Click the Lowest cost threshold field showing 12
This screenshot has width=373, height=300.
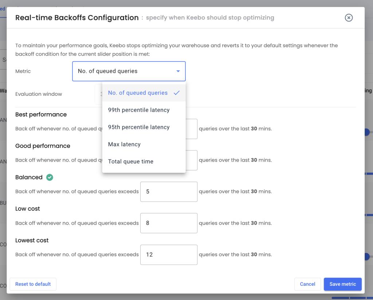[x=169, y=254]
